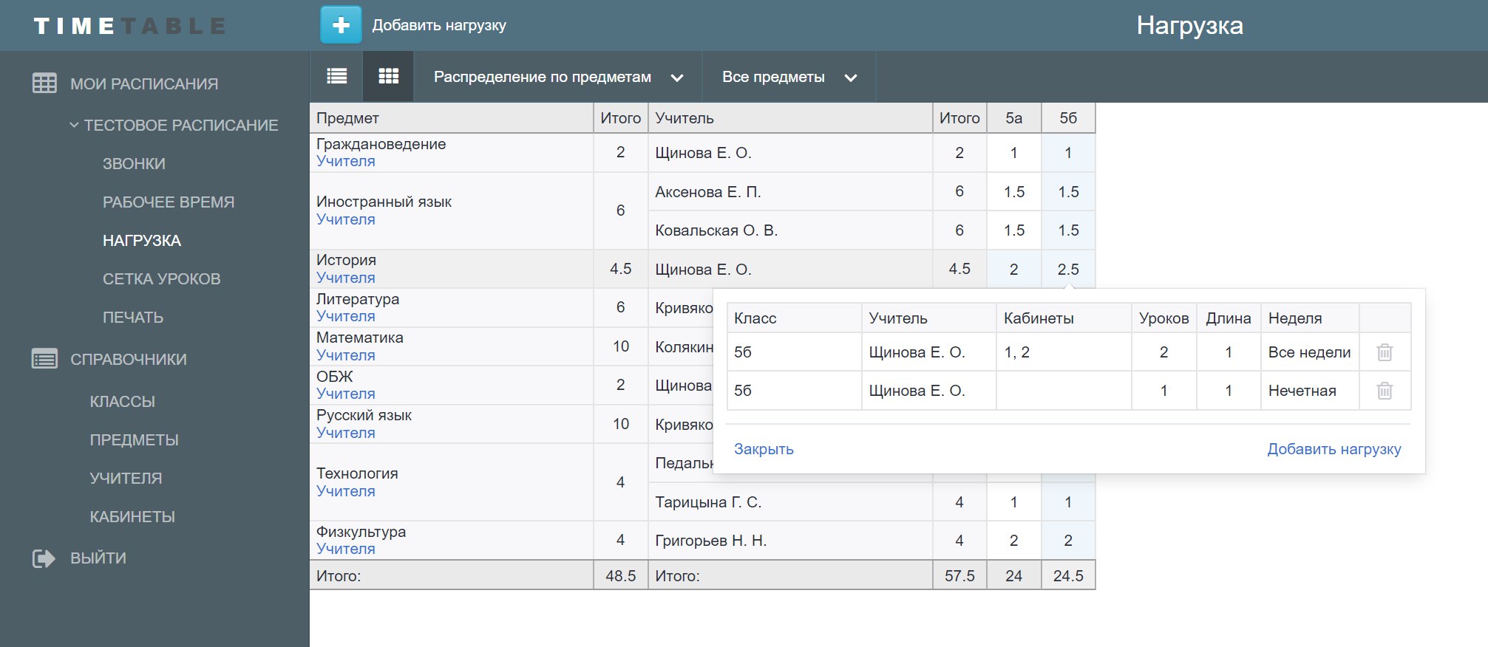Click the Справочники list icon

click(44, 359)
